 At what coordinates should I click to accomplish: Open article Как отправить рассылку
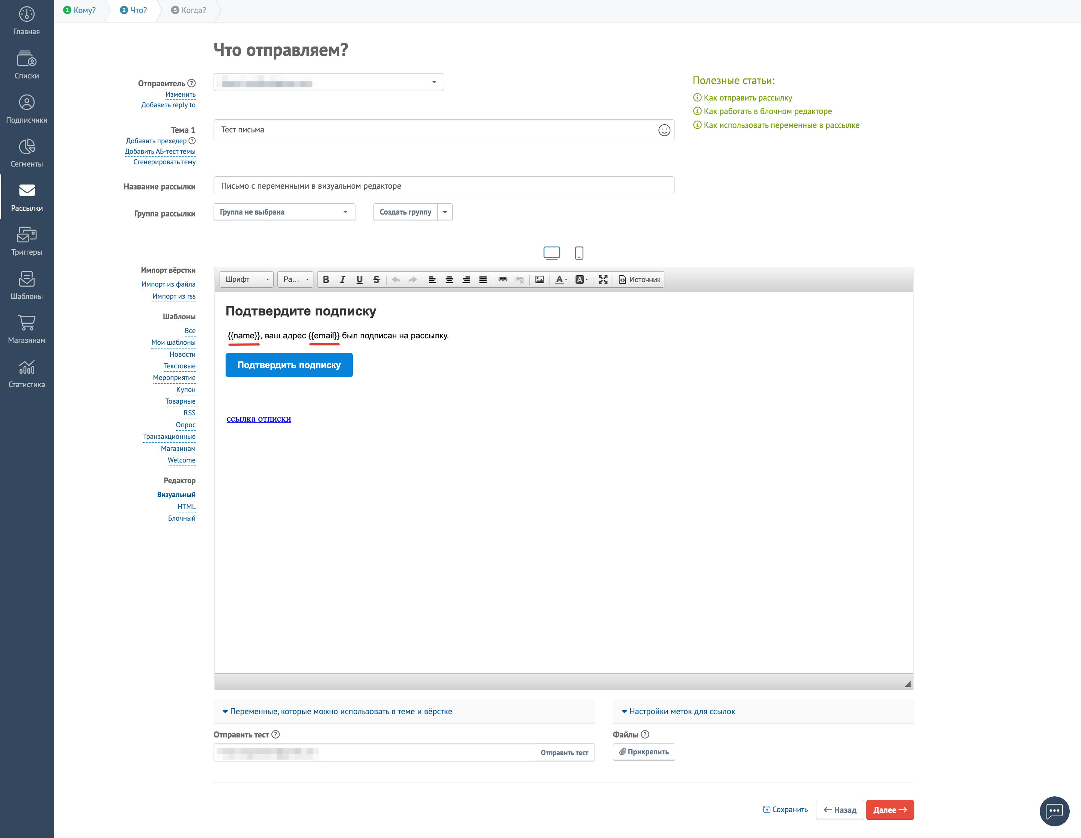(747, 98)
